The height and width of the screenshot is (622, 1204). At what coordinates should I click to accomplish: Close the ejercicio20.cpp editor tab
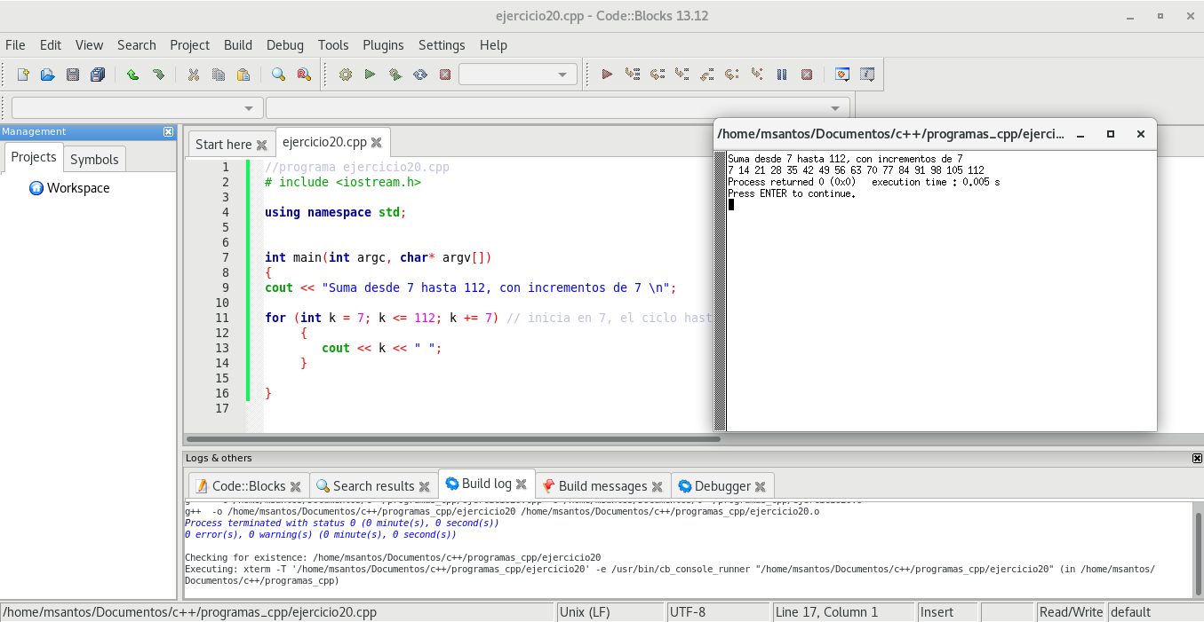(x=377, y=143)
